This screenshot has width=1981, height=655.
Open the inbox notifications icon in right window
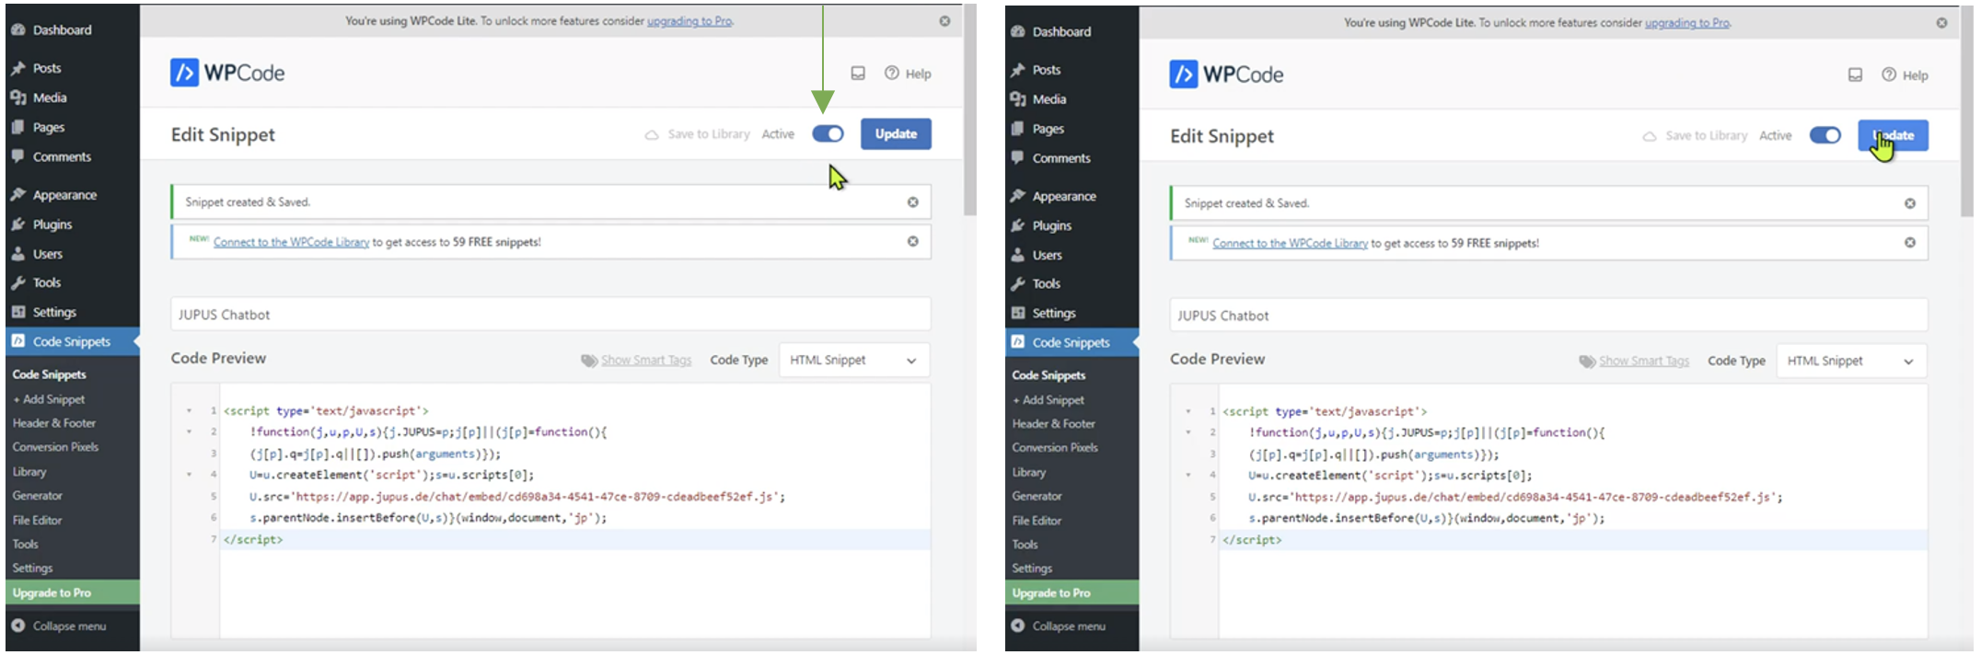tap(1856, 75)
